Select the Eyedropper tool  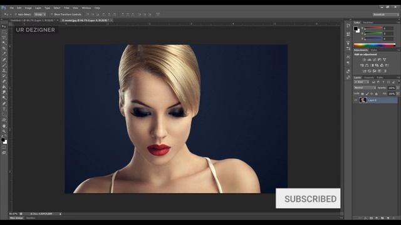click(4, 54)
